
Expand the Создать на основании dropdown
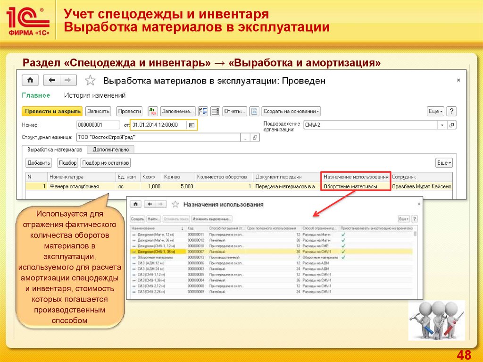click(x=291, y=111)
